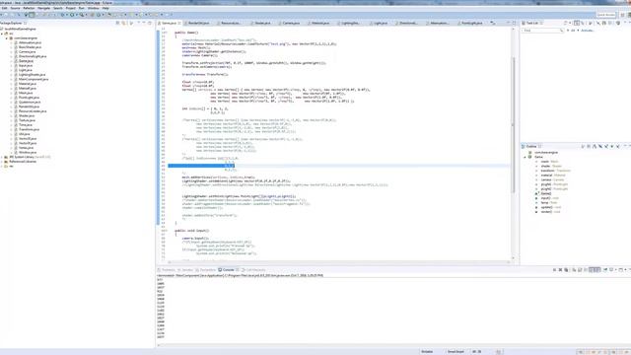Expand the JRE System Library node
The height and width of the screenshot is (355, 631).
point(2,157)
